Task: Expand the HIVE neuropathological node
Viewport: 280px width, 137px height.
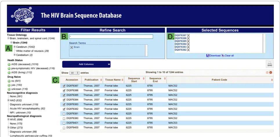Action: [8, 119]
